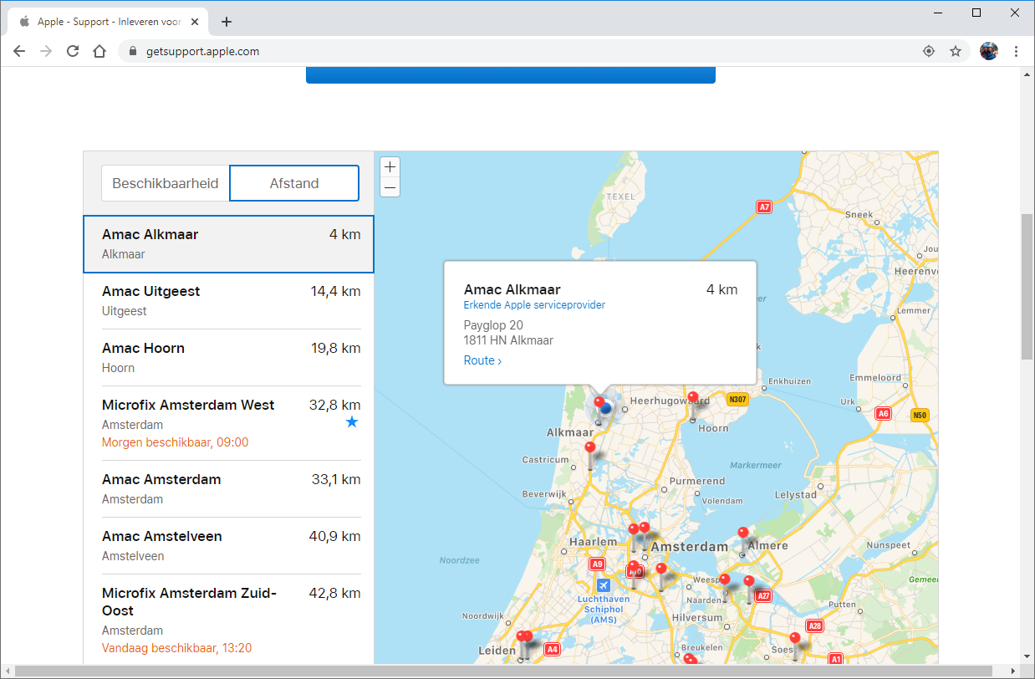1035x679 pixels.
Task: Zoom in on the map
Action: [x=390, y=167]
